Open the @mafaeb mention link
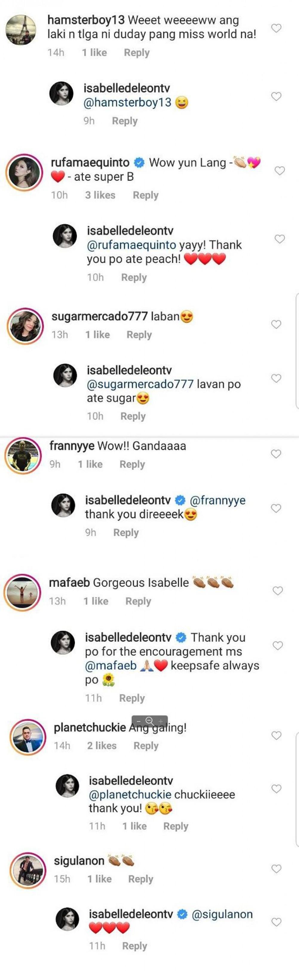The width and height of the screenshot is (299, 971). [x=111, y=666]
